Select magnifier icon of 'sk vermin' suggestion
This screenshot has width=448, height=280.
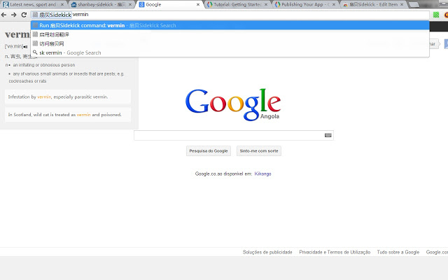coord(35,52)
